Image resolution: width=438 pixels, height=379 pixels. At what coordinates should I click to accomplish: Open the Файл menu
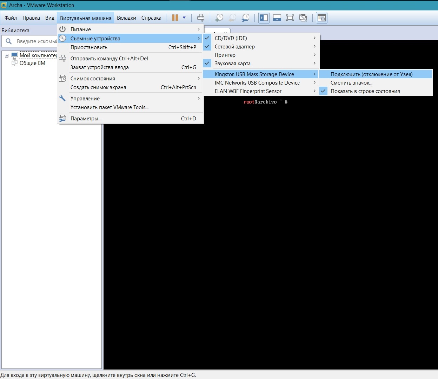coord(11,18)
